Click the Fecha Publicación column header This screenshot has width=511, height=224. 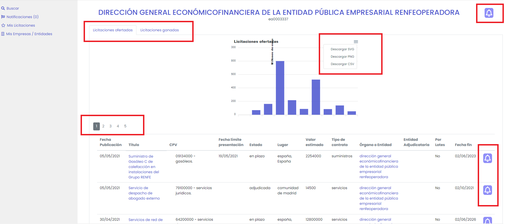pos(111,142)
